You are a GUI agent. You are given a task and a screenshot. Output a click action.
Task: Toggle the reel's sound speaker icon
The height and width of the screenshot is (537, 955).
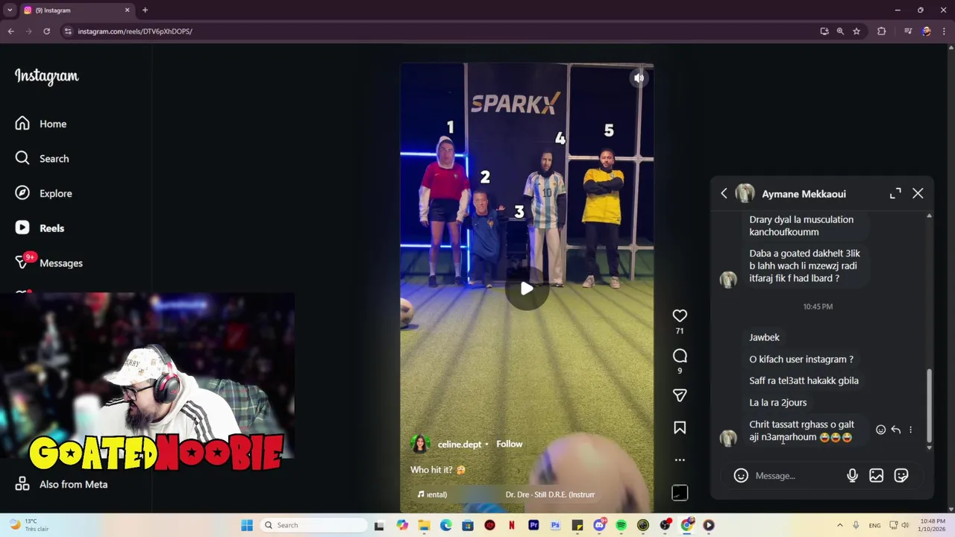(x=639, y=78)
